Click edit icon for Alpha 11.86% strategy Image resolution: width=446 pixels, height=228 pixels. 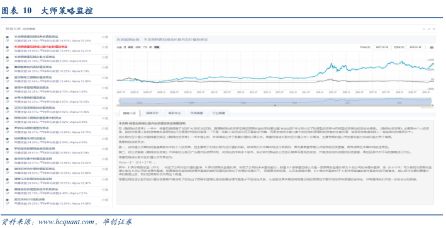(x=8, y=112)
